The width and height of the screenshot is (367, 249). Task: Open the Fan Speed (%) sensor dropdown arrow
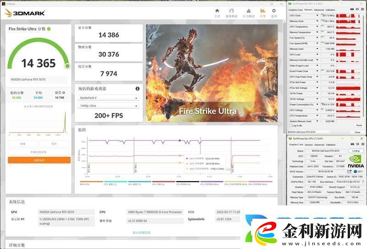[317, 38]
